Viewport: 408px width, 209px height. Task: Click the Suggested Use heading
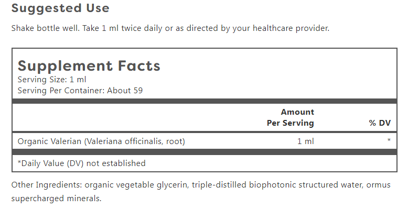(60, 8)
